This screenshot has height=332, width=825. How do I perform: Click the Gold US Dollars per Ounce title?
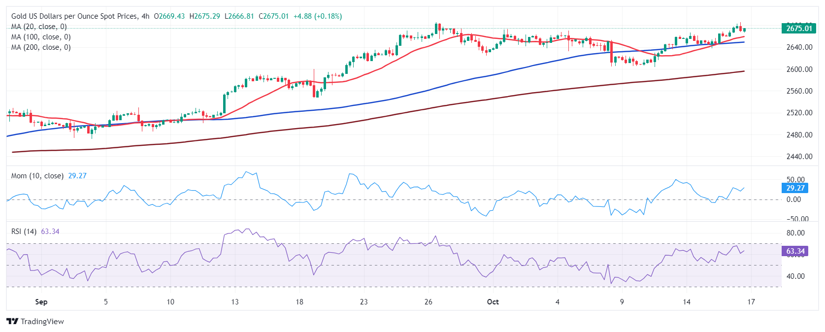[x=74, y=16]
